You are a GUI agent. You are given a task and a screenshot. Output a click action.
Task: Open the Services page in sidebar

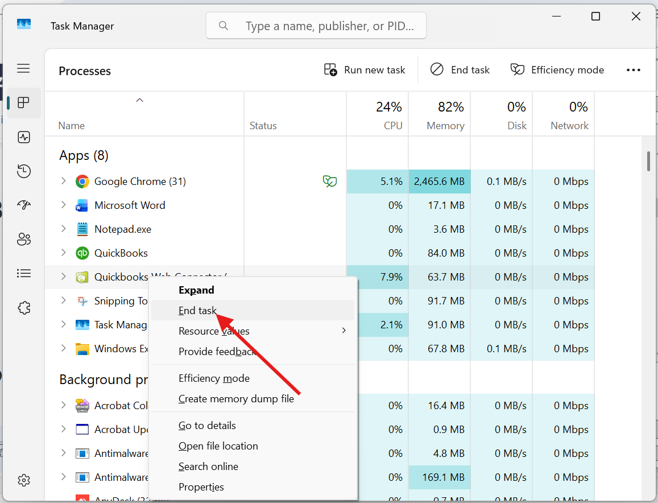[x=23, y=308]
